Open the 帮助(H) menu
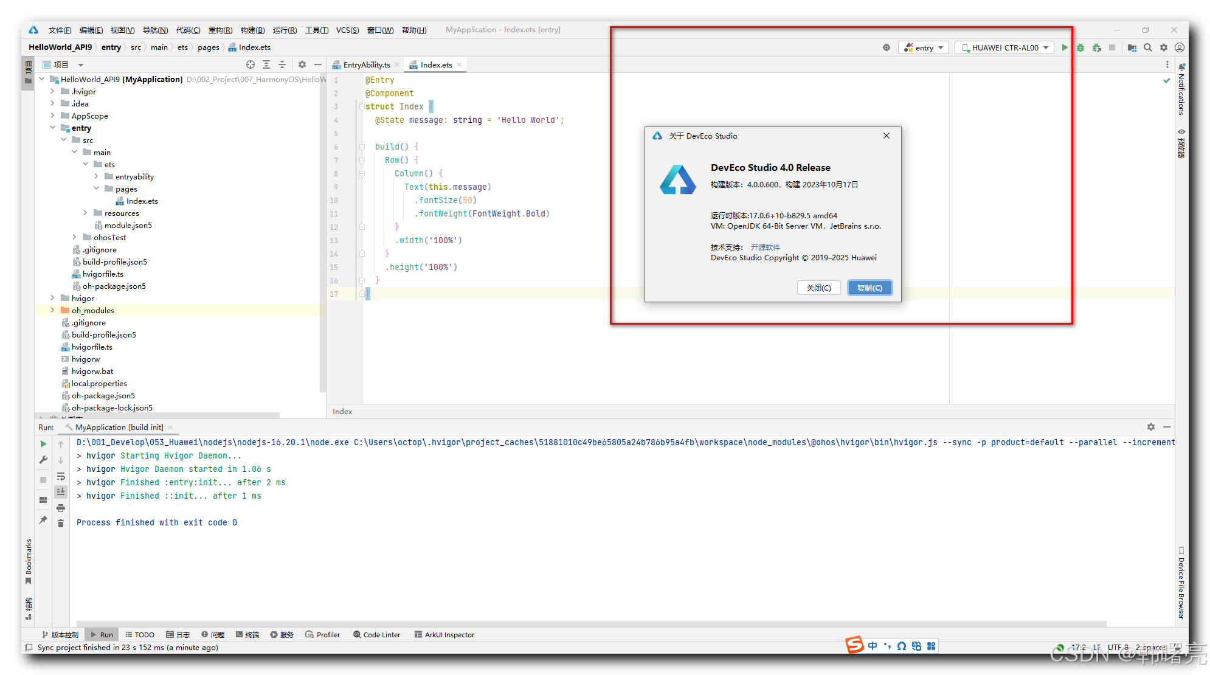Viewport: 1210px width, 675px height. click(414, 30)
